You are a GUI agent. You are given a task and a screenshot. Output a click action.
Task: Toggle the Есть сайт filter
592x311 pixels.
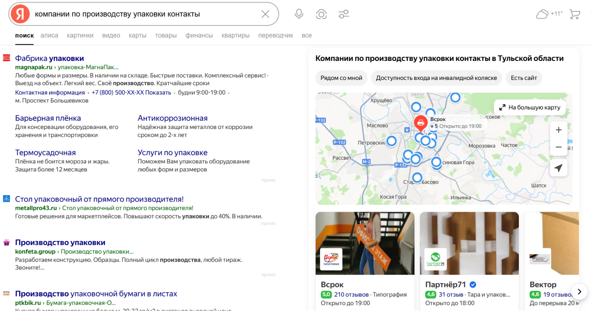[x=524, y=78]
